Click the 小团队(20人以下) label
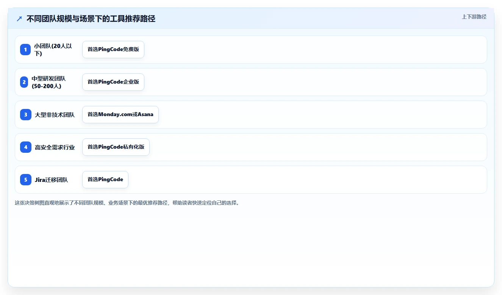This screenshot has height=295, width=502. pyautogui.click(x=53, y=50)
